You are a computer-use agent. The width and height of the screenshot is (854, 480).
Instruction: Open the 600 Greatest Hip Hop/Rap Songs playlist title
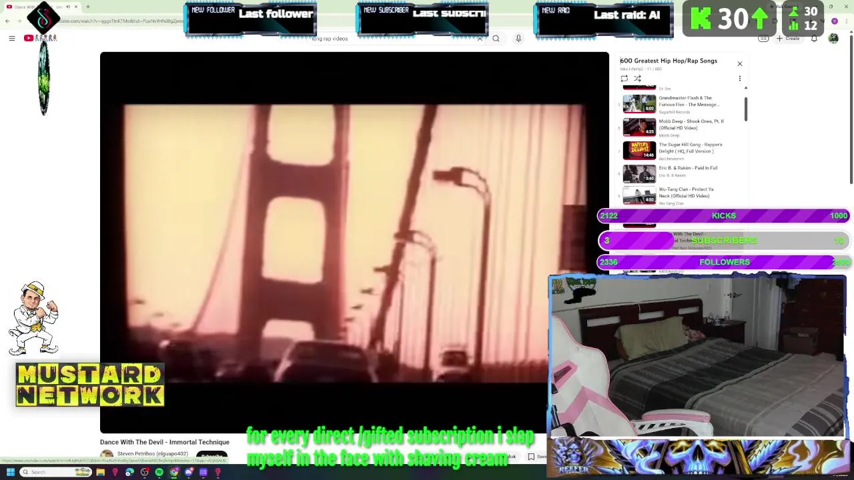(669, 61)
